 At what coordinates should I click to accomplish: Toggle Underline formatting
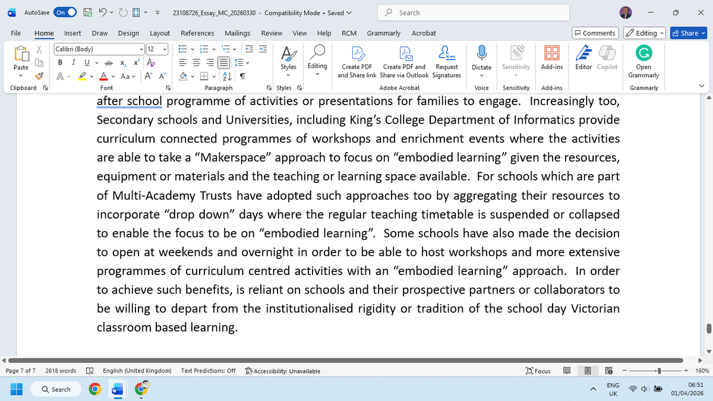(86, 62)
